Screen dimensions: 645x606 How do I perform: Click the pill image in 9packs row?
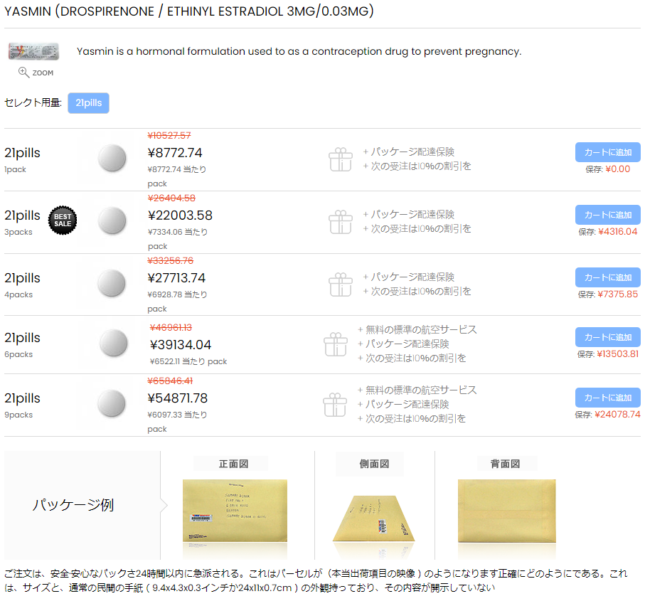pyautogui.click(x=112, y=403)
